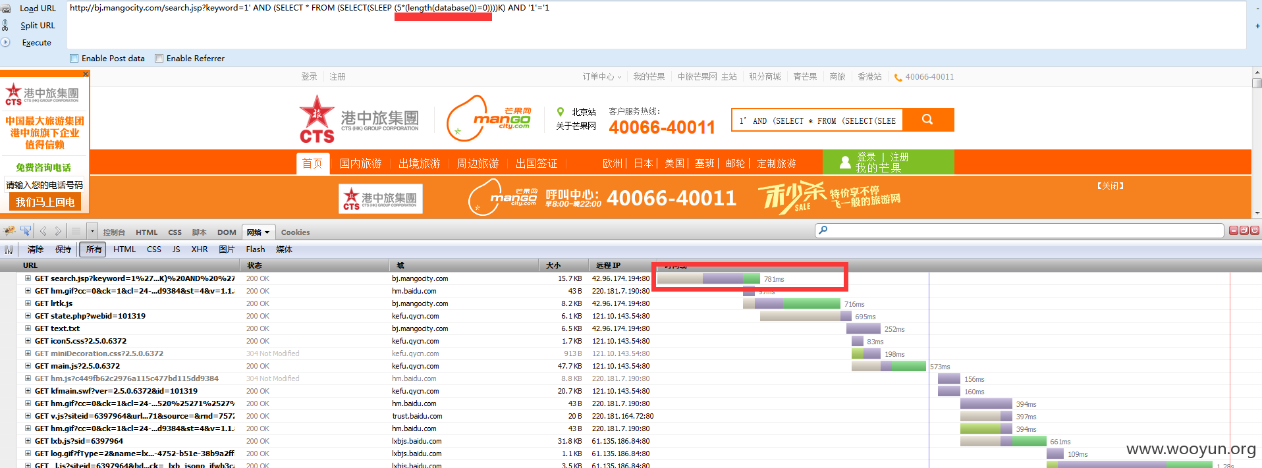Click the Firebug forward arrow icon
Image resolution: width=1262 pixels, height=468 pixels.
coord(58,231)
